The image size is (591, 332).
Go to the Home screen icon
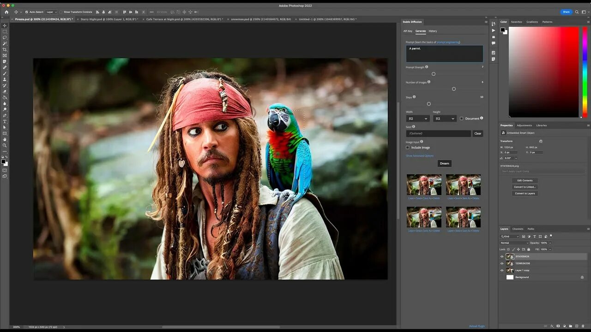click(6, 12)
